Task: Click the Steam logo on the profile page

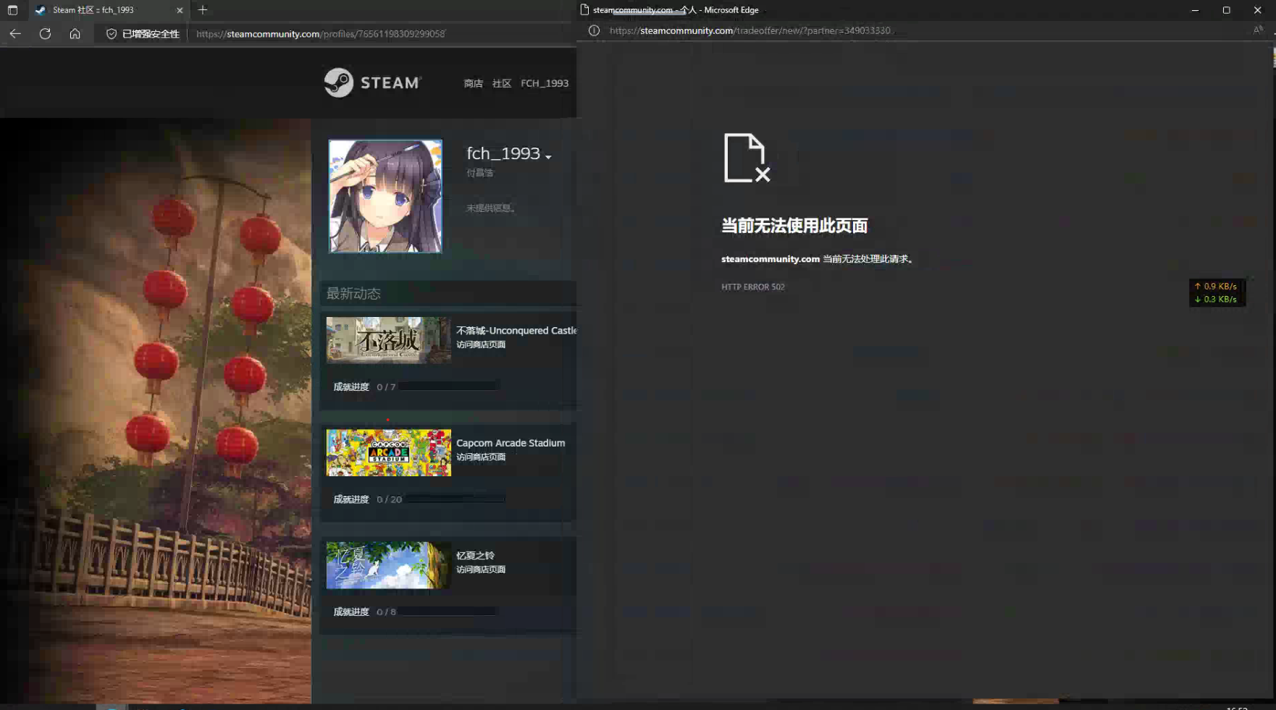Action: [x=372, y=82]
